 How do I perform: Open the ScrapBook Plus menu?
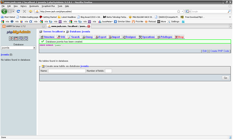48,6
